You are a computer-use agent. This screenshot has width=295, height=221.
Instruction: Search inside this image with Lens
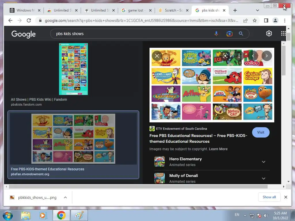tap(225, 56)
